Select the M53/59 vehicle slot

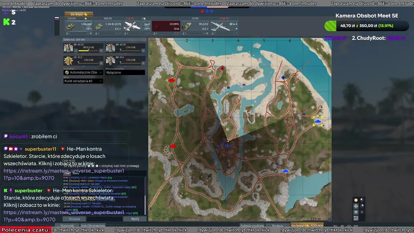195,26
